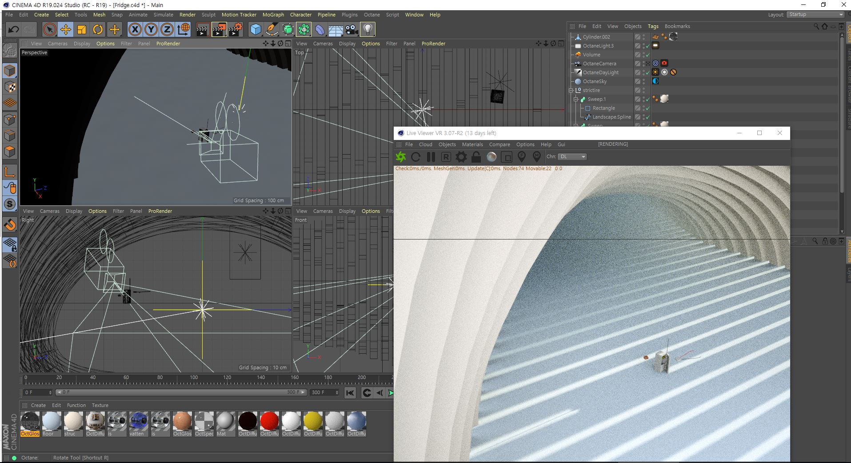Enable render region in Live Viewer
The width and height of the screenshot is (851, 463).
(x=507, y=157)
